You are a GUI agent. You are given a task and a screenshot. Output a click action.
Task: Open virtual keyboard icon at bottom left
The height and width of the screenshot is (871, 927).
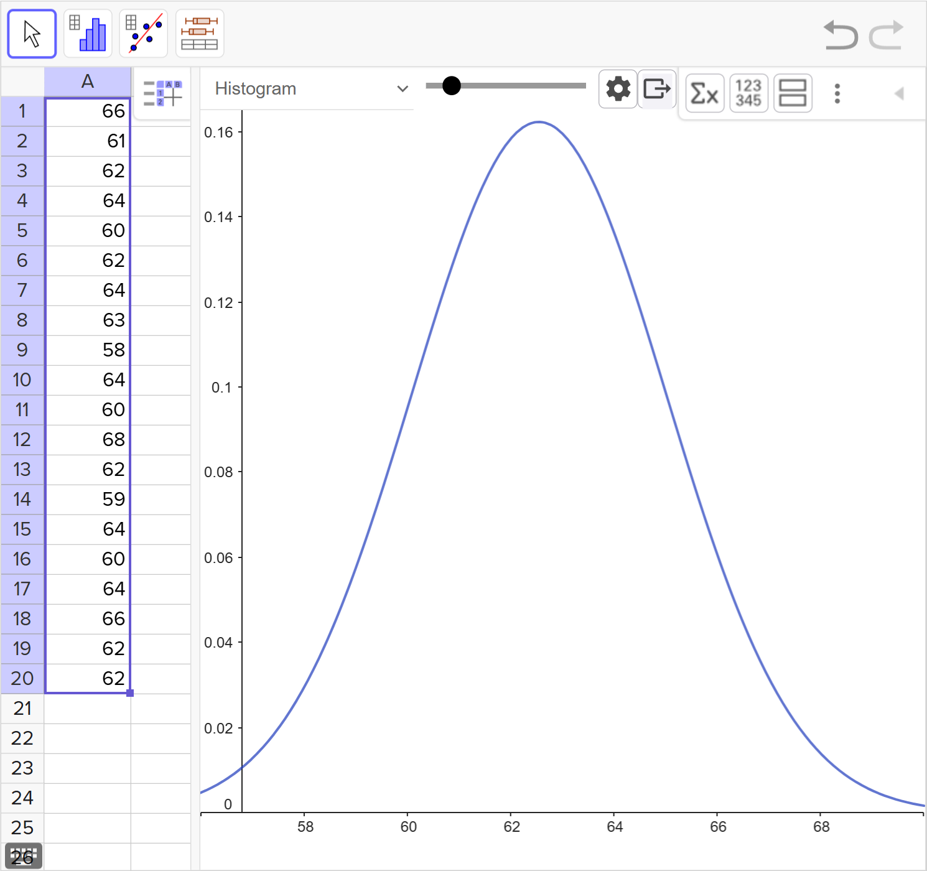[x=24, y=856]
